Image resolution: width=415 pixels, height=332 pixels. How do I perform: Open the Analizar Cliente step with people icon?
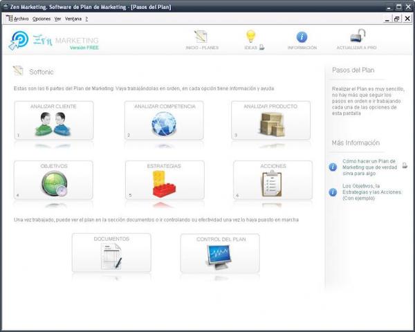pos(53,124)
